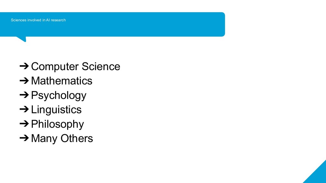Click the arrow bullet beside Mathematics
Screen dimensions: 326x183
coord(24,81)
